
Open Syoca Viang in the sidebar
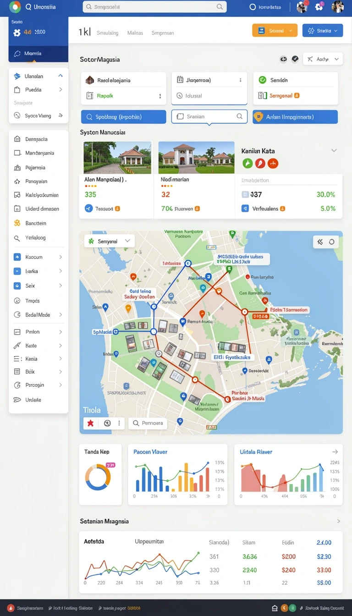coord(38,116)
